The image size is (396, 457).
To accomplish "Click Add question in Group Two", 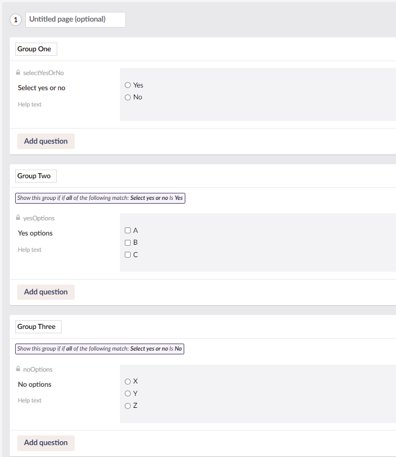I will point(45,292).
